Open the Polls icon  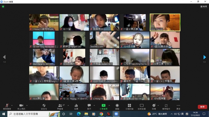76,106
